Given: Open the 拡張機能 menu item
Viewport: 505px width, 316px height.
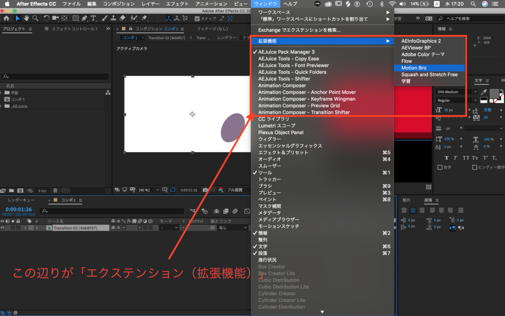Looking at the screenshot, I should pos(322,41).
